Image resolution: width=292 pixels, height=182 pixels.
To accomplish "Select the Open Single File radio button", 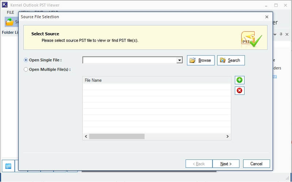I will tap(26, 60).
